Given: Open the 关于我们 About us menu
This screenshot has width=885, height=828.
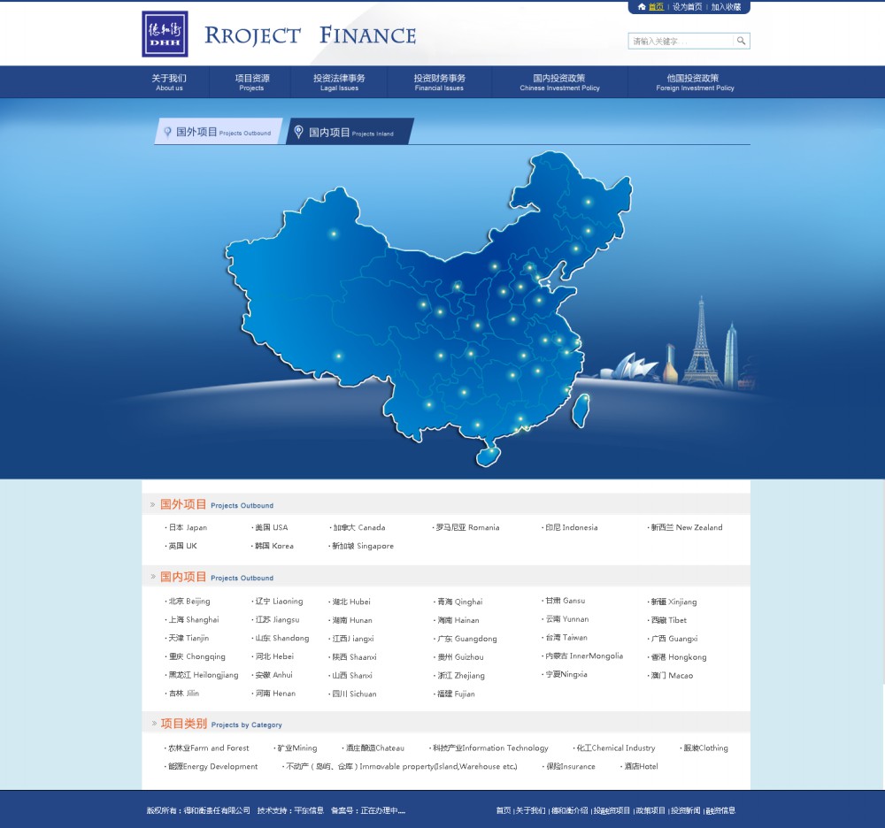Looking at the screenshot, I should 169,81.
